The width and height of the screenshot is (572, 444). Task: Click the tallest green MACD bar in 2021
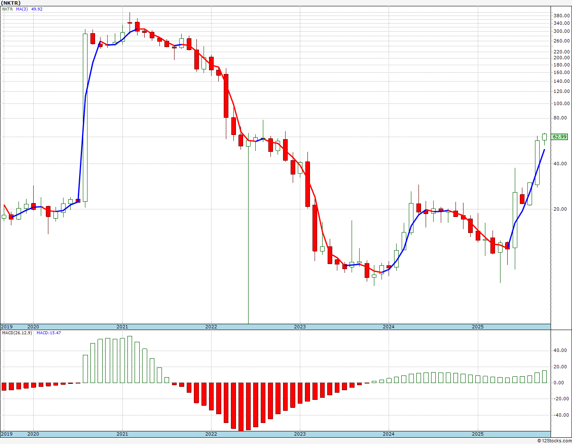tap(130, 359)
